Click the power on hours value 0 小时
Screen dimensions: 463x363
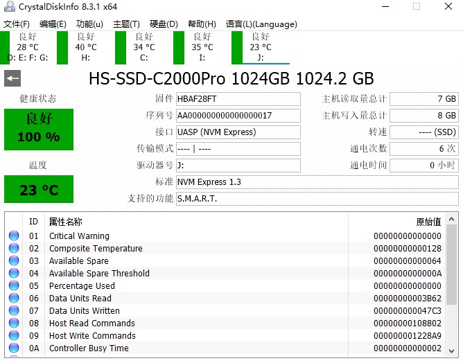(424, 166)
